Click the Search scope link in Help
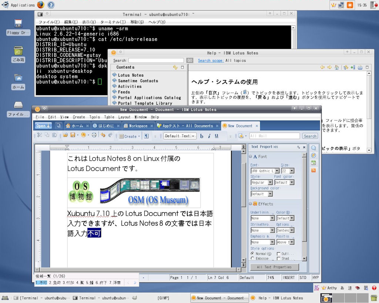The width and height of the screenshot is (379, 303). coord(211,60)
